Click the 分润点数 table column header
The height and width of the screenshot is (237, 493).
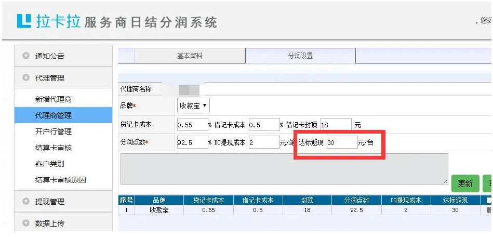(356, 200)
